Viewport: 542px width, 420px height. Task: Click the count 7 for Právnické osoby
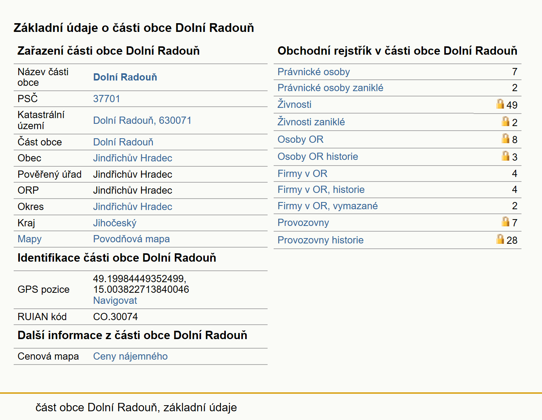[515, 72]
